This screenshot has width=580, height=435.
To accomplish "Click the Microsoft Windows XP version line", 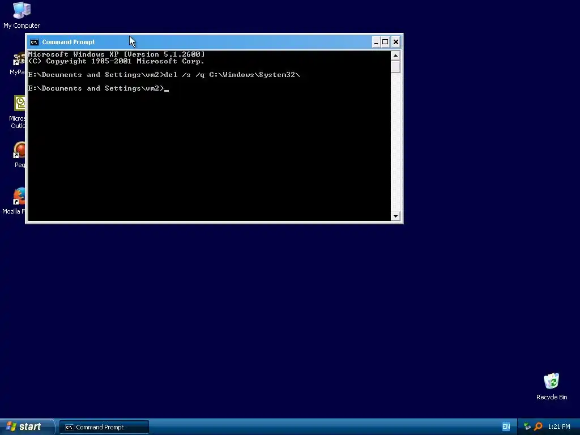I will pos(116,54).
